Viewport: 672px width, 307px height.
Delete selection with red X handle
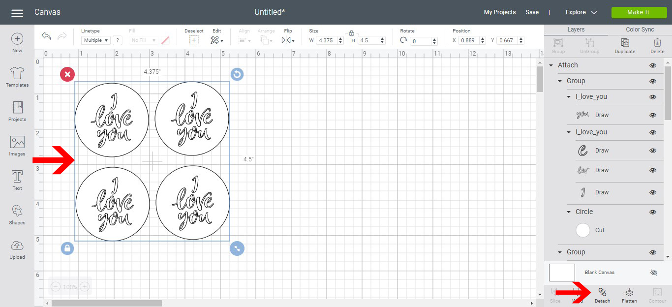point(67,74)
